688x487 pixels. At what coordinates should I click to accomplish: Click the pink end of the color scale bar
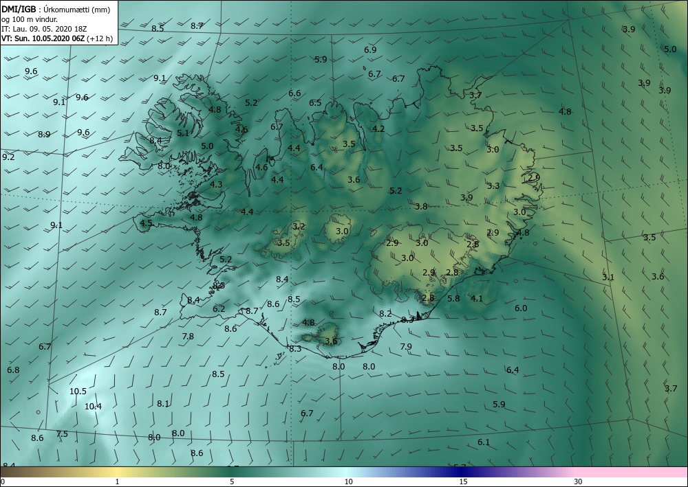[x=632, y=472]
